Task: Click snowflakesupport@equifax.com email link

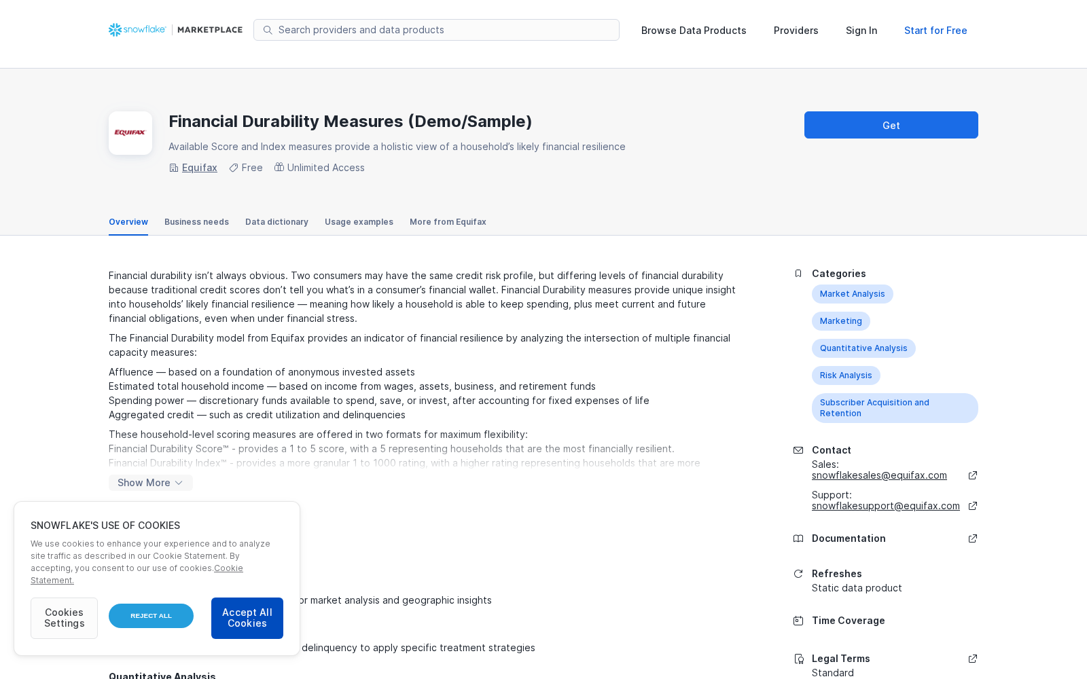Action: [886, 506]
